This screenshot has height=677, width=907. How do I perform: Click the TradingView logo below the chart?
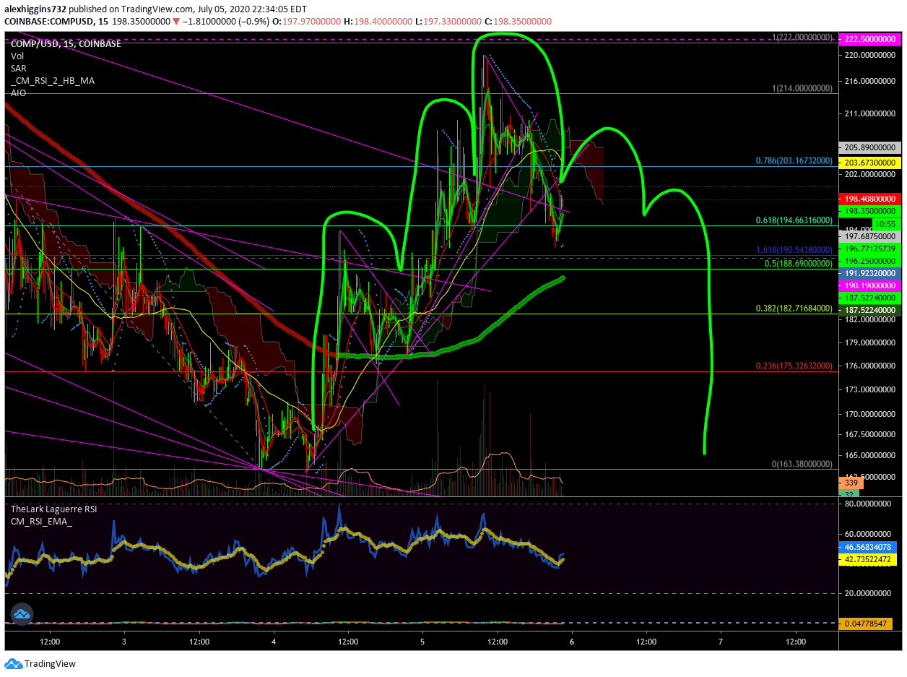coord(40,663)
